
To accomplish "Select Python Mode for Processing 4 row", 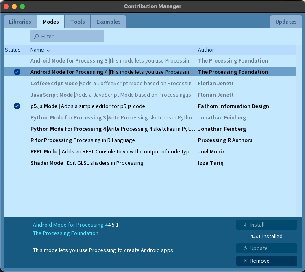I will pos(150,129).
